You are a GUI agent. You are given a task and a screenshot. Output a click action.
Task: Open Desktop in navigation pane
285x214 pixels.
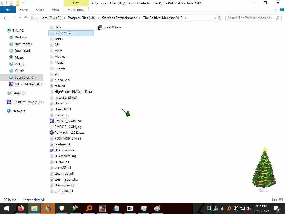pos(21,37)
